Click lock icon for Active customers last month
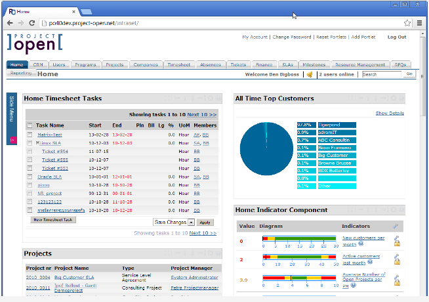Screen dimensions: 429x302 (x=397, y=262)
